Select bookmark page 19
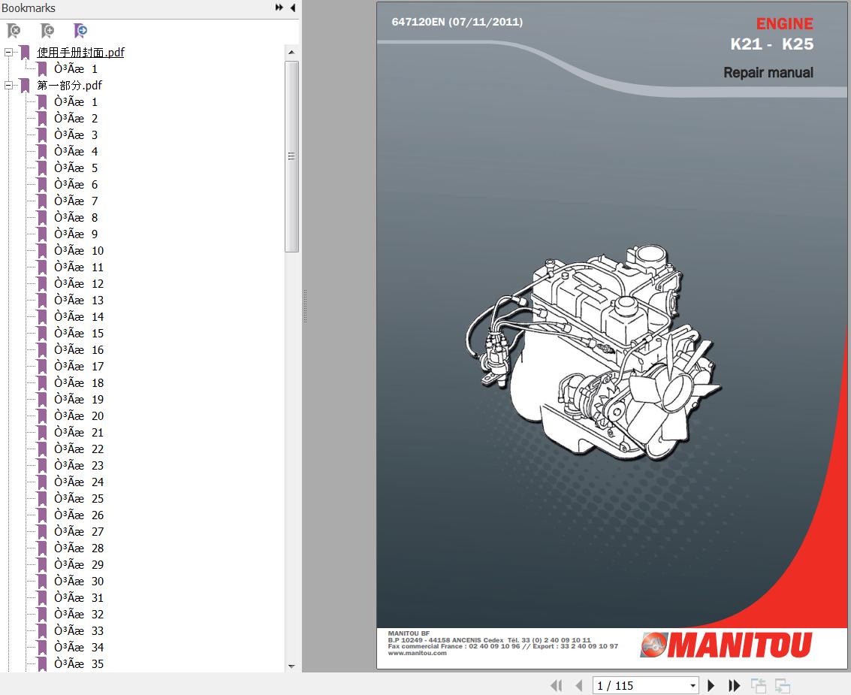851x695 pixels. coord(79,400)
